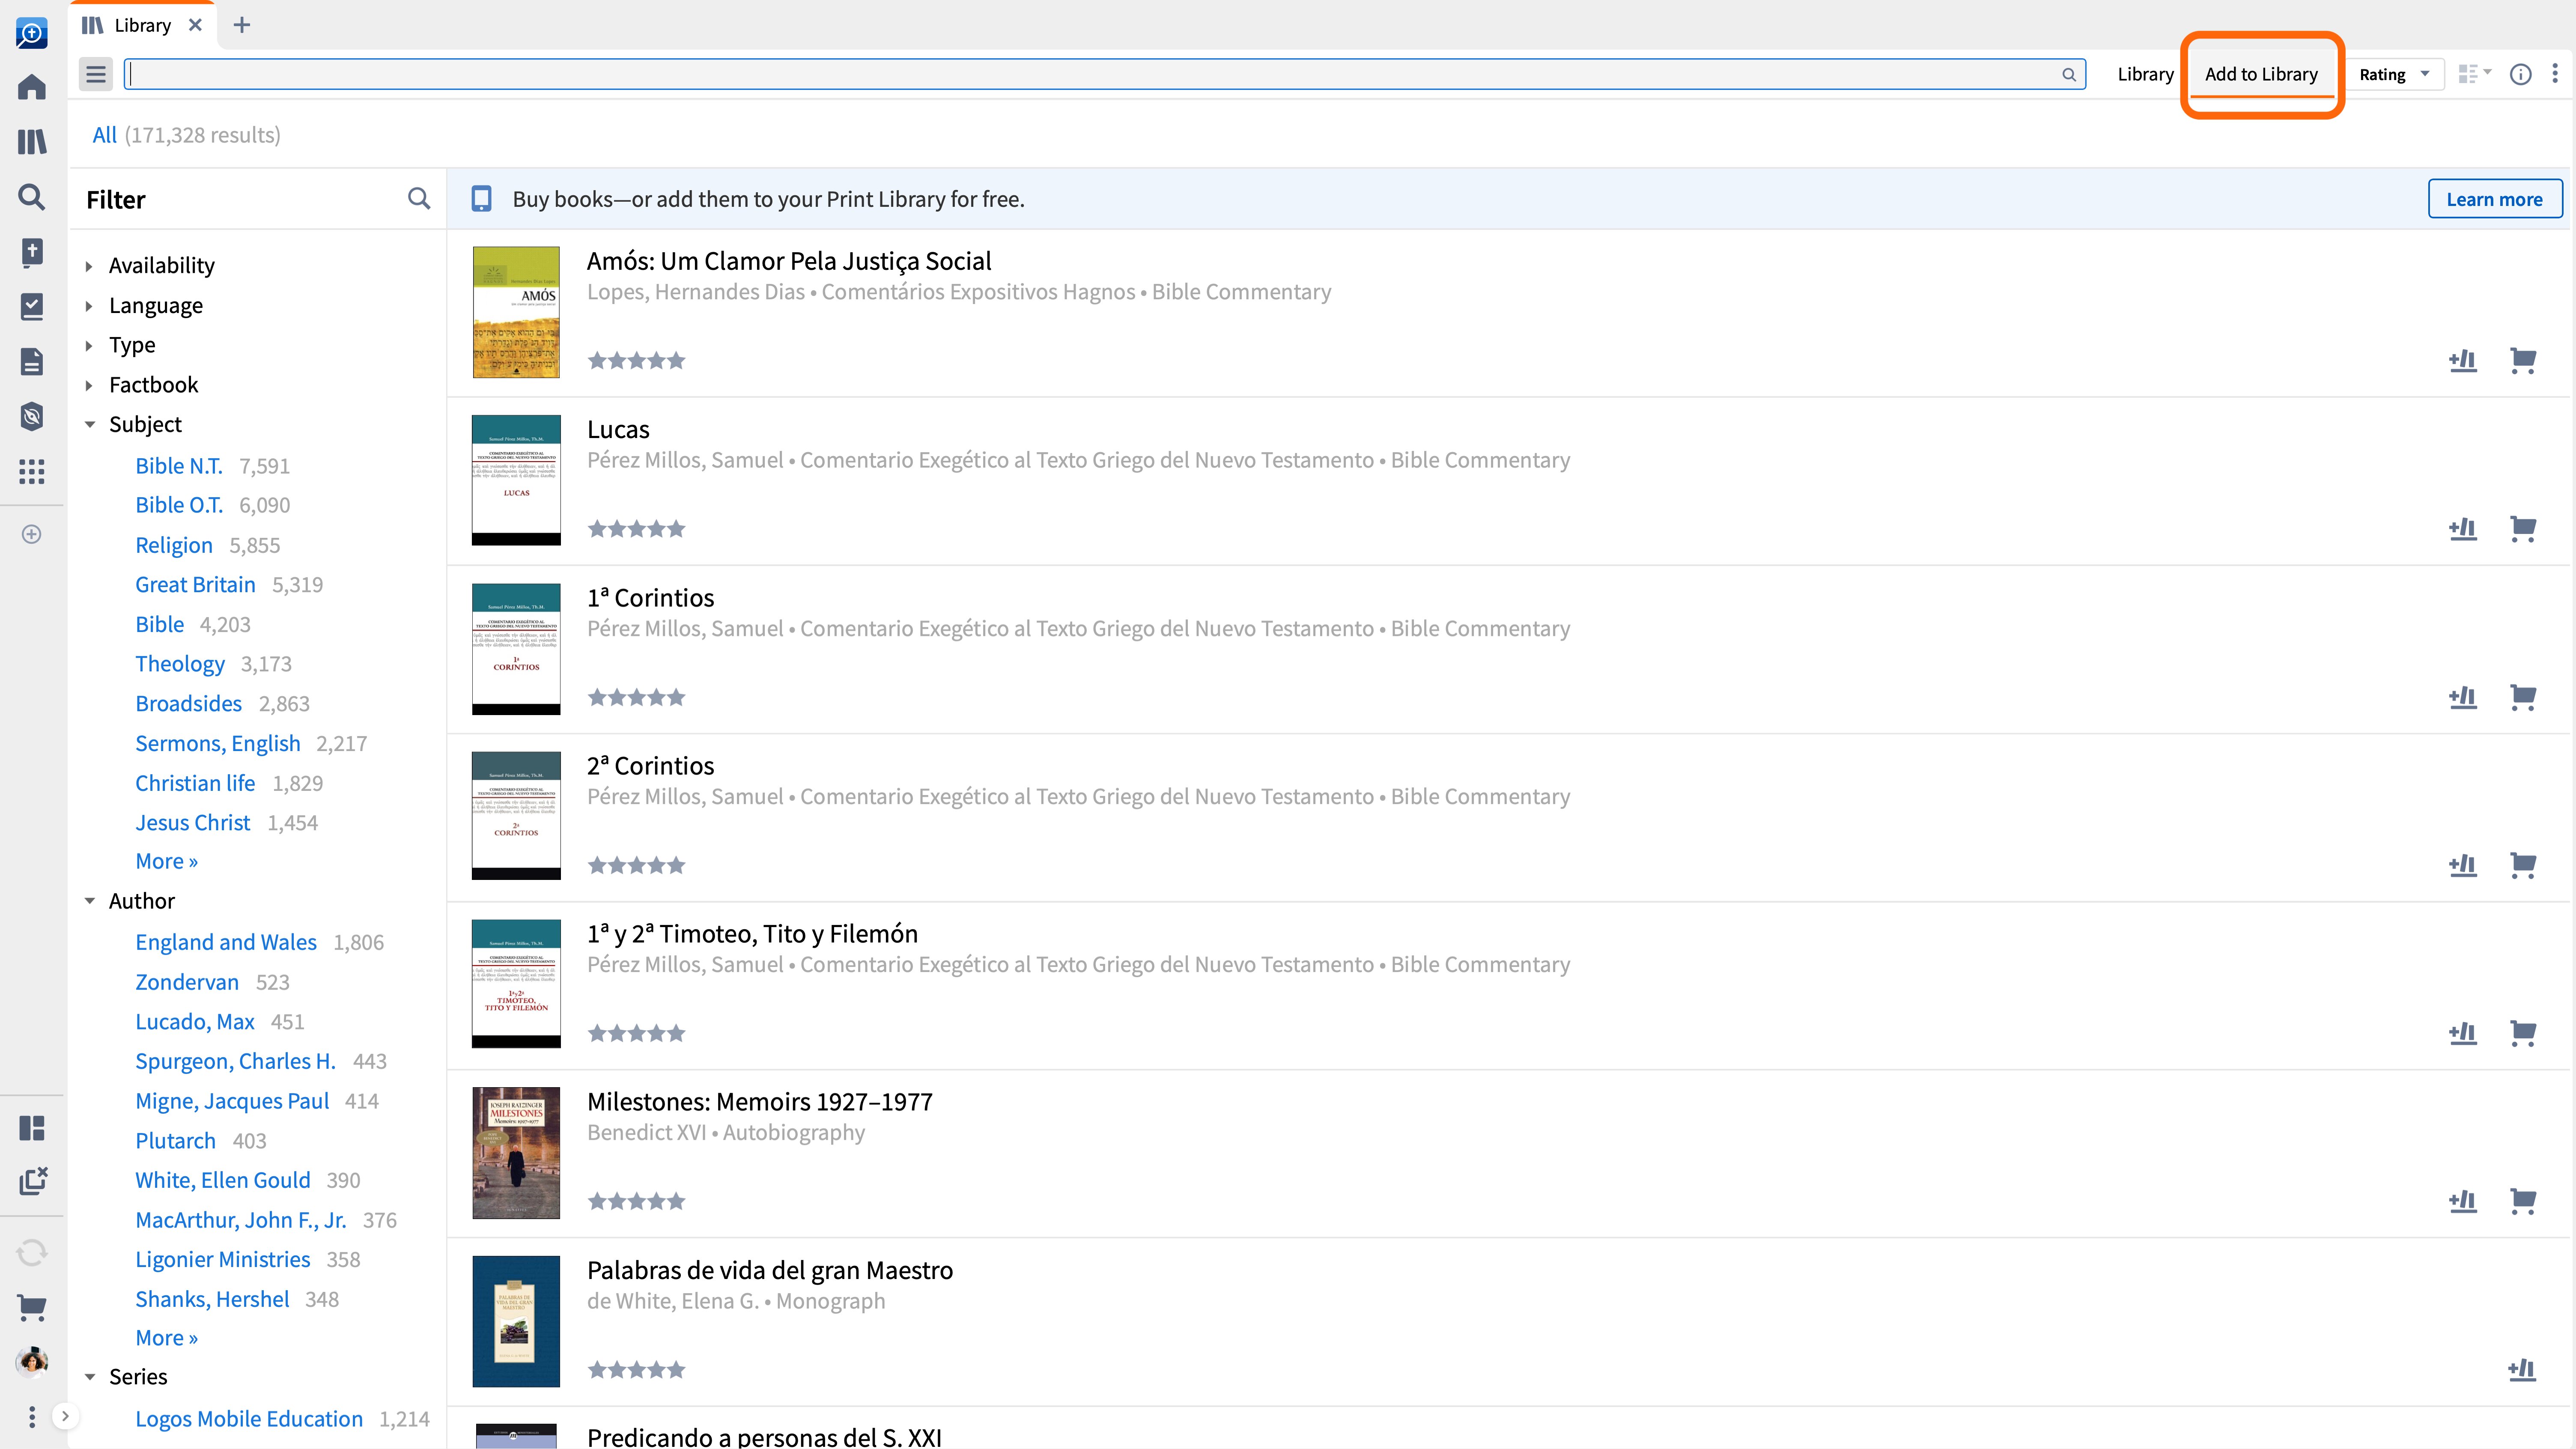Open the three-dot panel menu in the toolbar
This screenshot has height=1449, width=2576.
coord(2555,74)
